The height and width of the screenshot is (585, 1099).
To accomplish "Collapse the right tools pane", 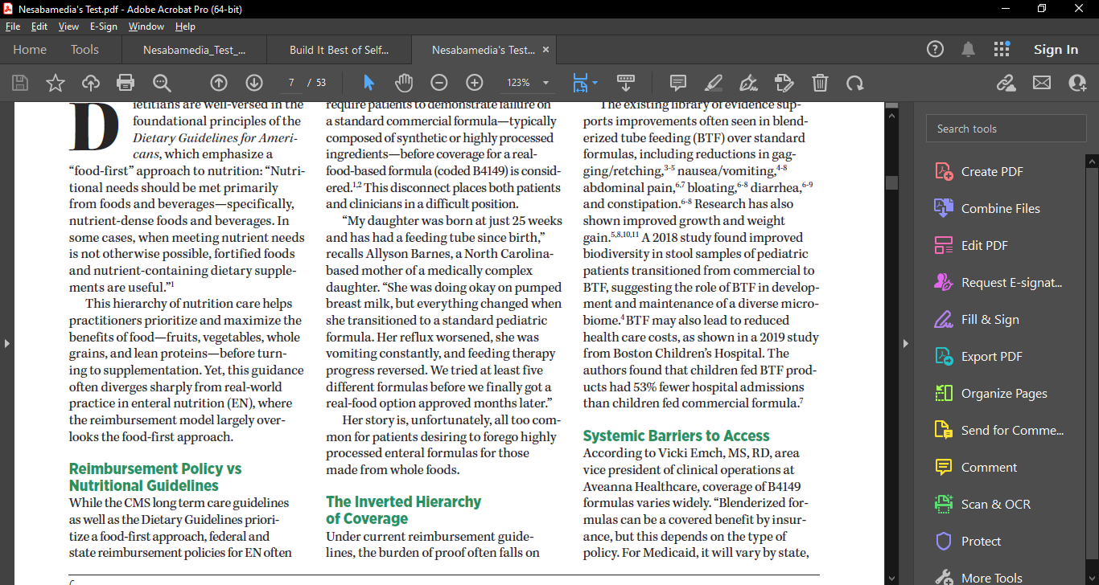I will (x=906, y=343).
